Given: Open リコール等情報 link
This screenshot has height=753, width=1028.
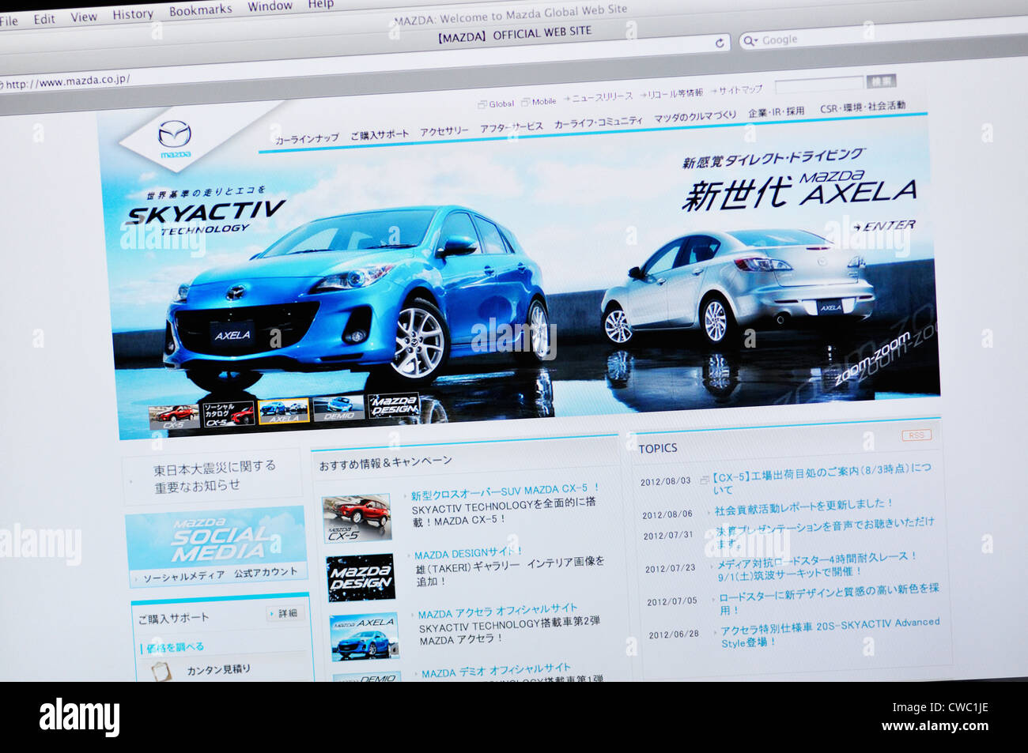Looking at the screenshot, I should [x=671, y=93].
